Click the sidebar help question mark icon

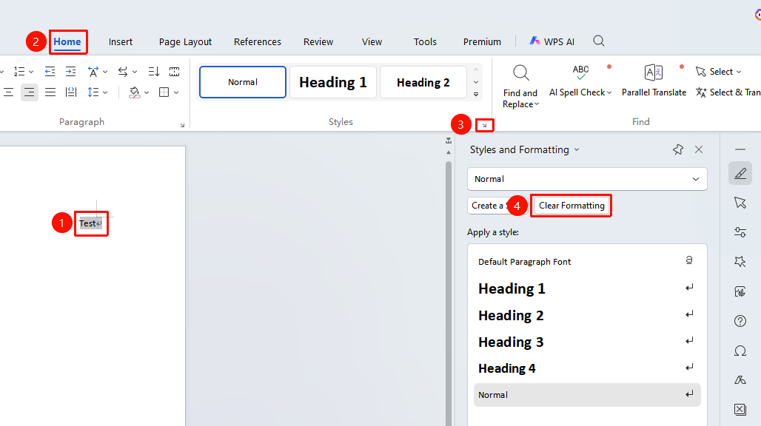click(740, 321)
